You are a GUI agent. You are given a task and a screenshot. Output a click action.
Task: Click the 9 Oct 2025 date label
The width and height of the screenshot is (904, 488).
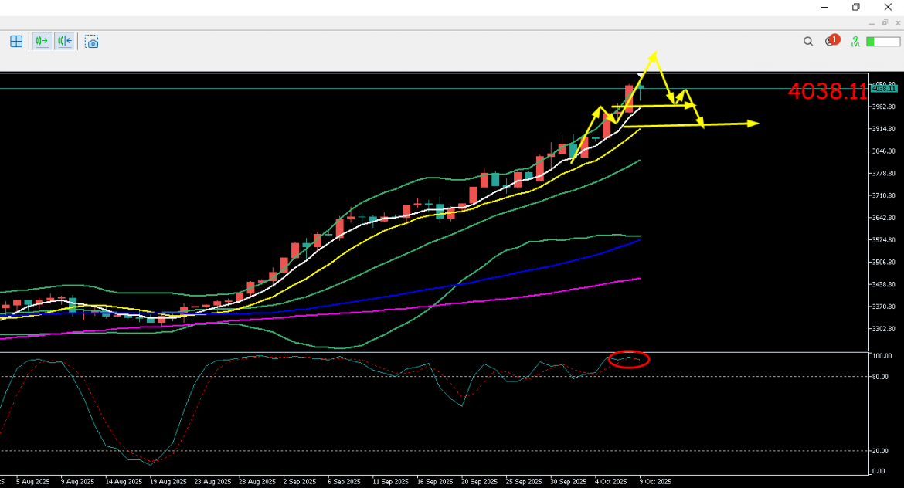click(x=656, y=482)
